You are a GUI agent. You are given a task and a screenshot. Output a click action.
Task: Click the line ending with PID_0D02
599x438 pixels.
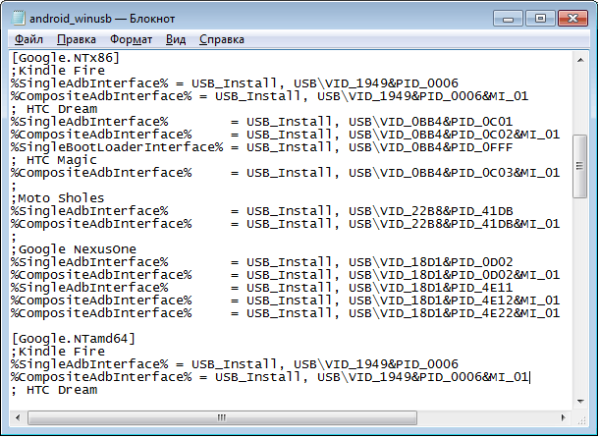coord(261,262)
